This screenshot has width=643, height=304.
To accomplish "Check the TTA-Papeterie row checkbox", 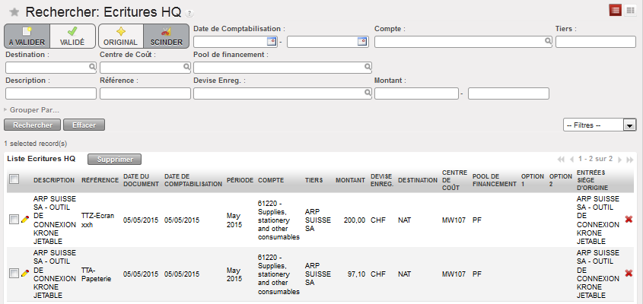I will click(x=14, y=274).
